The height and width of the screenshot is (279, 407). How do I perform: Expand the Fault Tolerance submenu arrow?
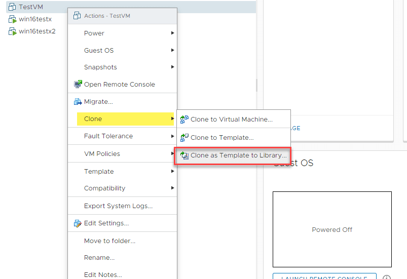[x=172, y=136]
